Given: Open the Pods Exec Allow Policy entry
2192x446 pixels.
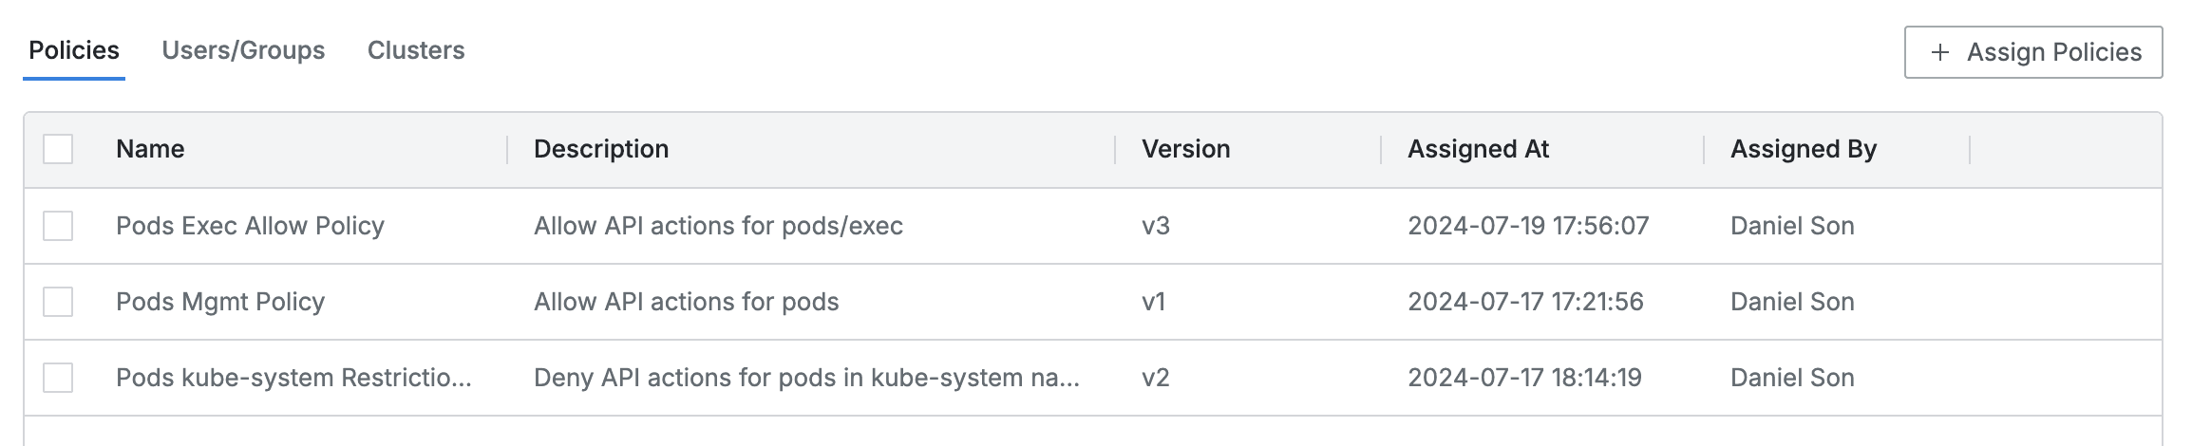Looking at the screenshot, I should click(x=250, y=226).
